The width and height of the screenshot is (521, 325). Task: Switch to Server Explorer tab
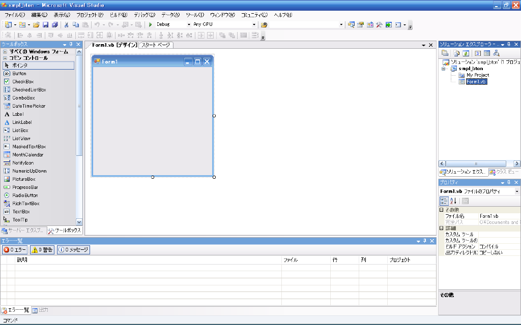pos(23,231)
